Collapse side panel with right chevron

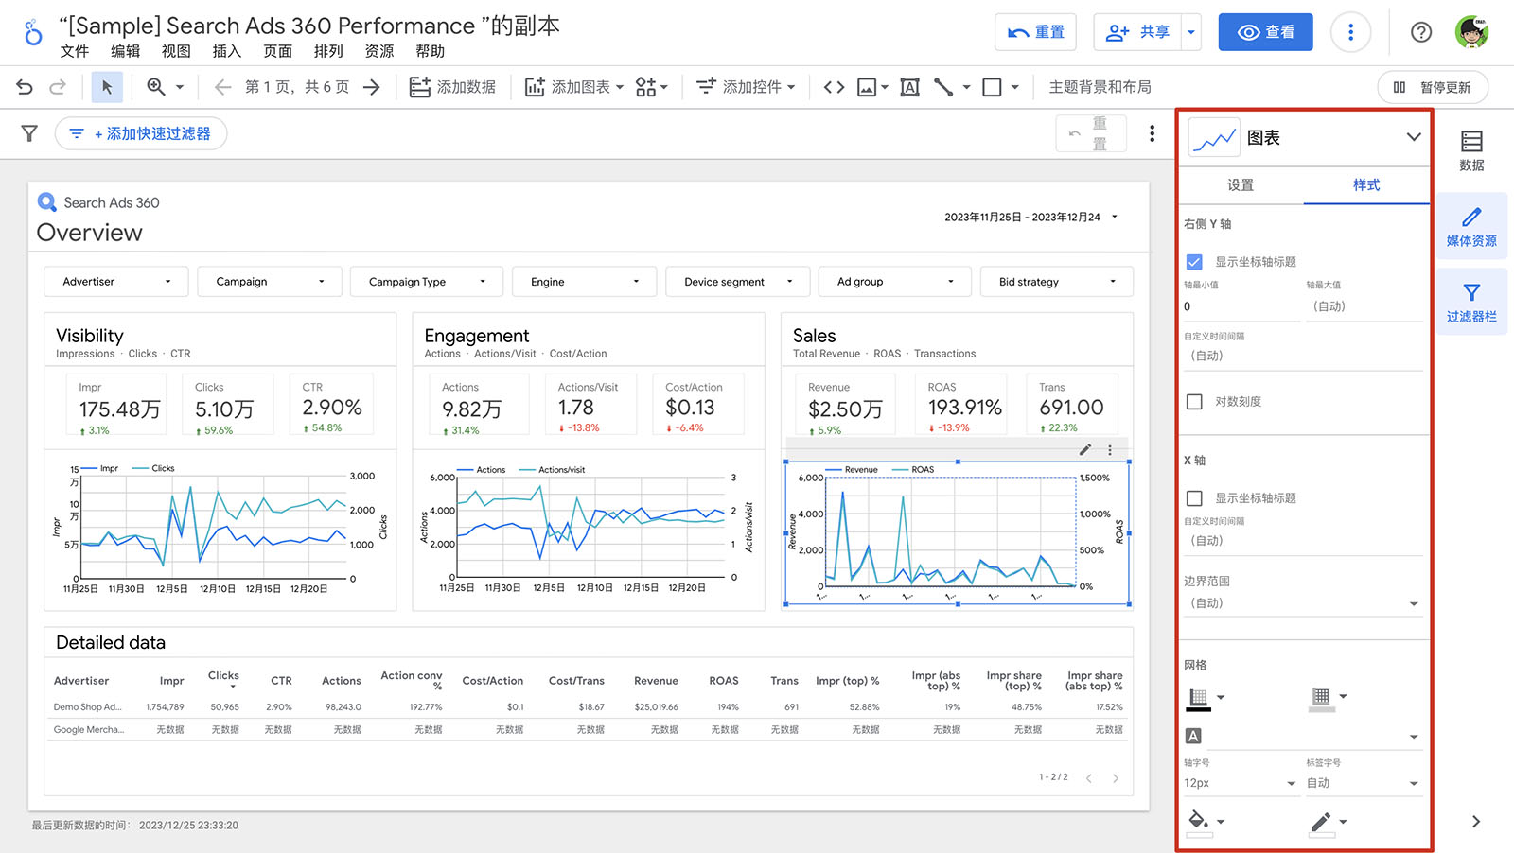[1475, 821]
